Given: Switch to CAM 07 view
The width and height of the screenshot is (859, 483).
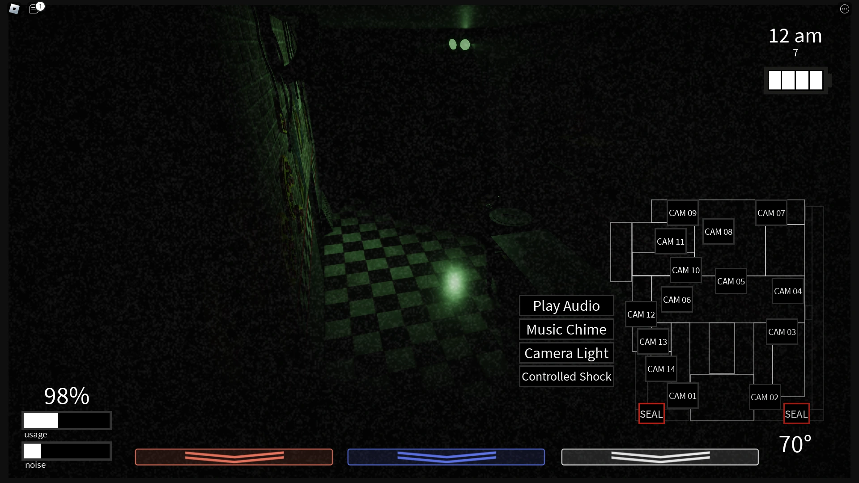Looking at the screenshot, I should tap(771, 213).
